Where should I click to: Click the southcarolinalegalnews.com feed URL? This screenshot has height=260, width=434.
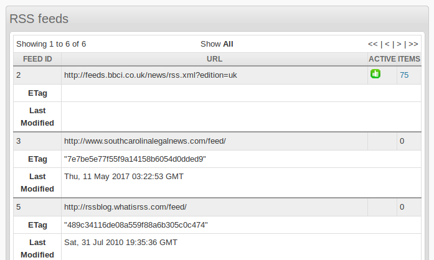pyautogui.click(x=144, y=141)
